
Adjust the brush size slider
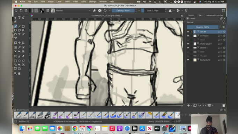coord(153,10)
